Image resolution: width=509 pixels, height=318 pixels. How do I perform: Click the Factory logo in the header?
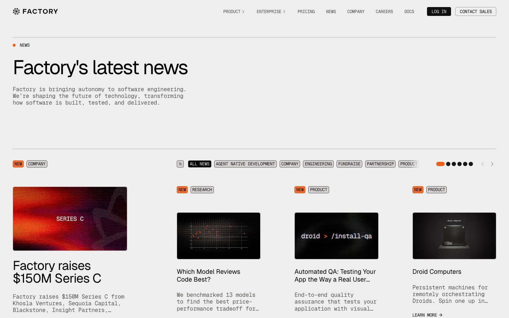[x=35, y=11]
